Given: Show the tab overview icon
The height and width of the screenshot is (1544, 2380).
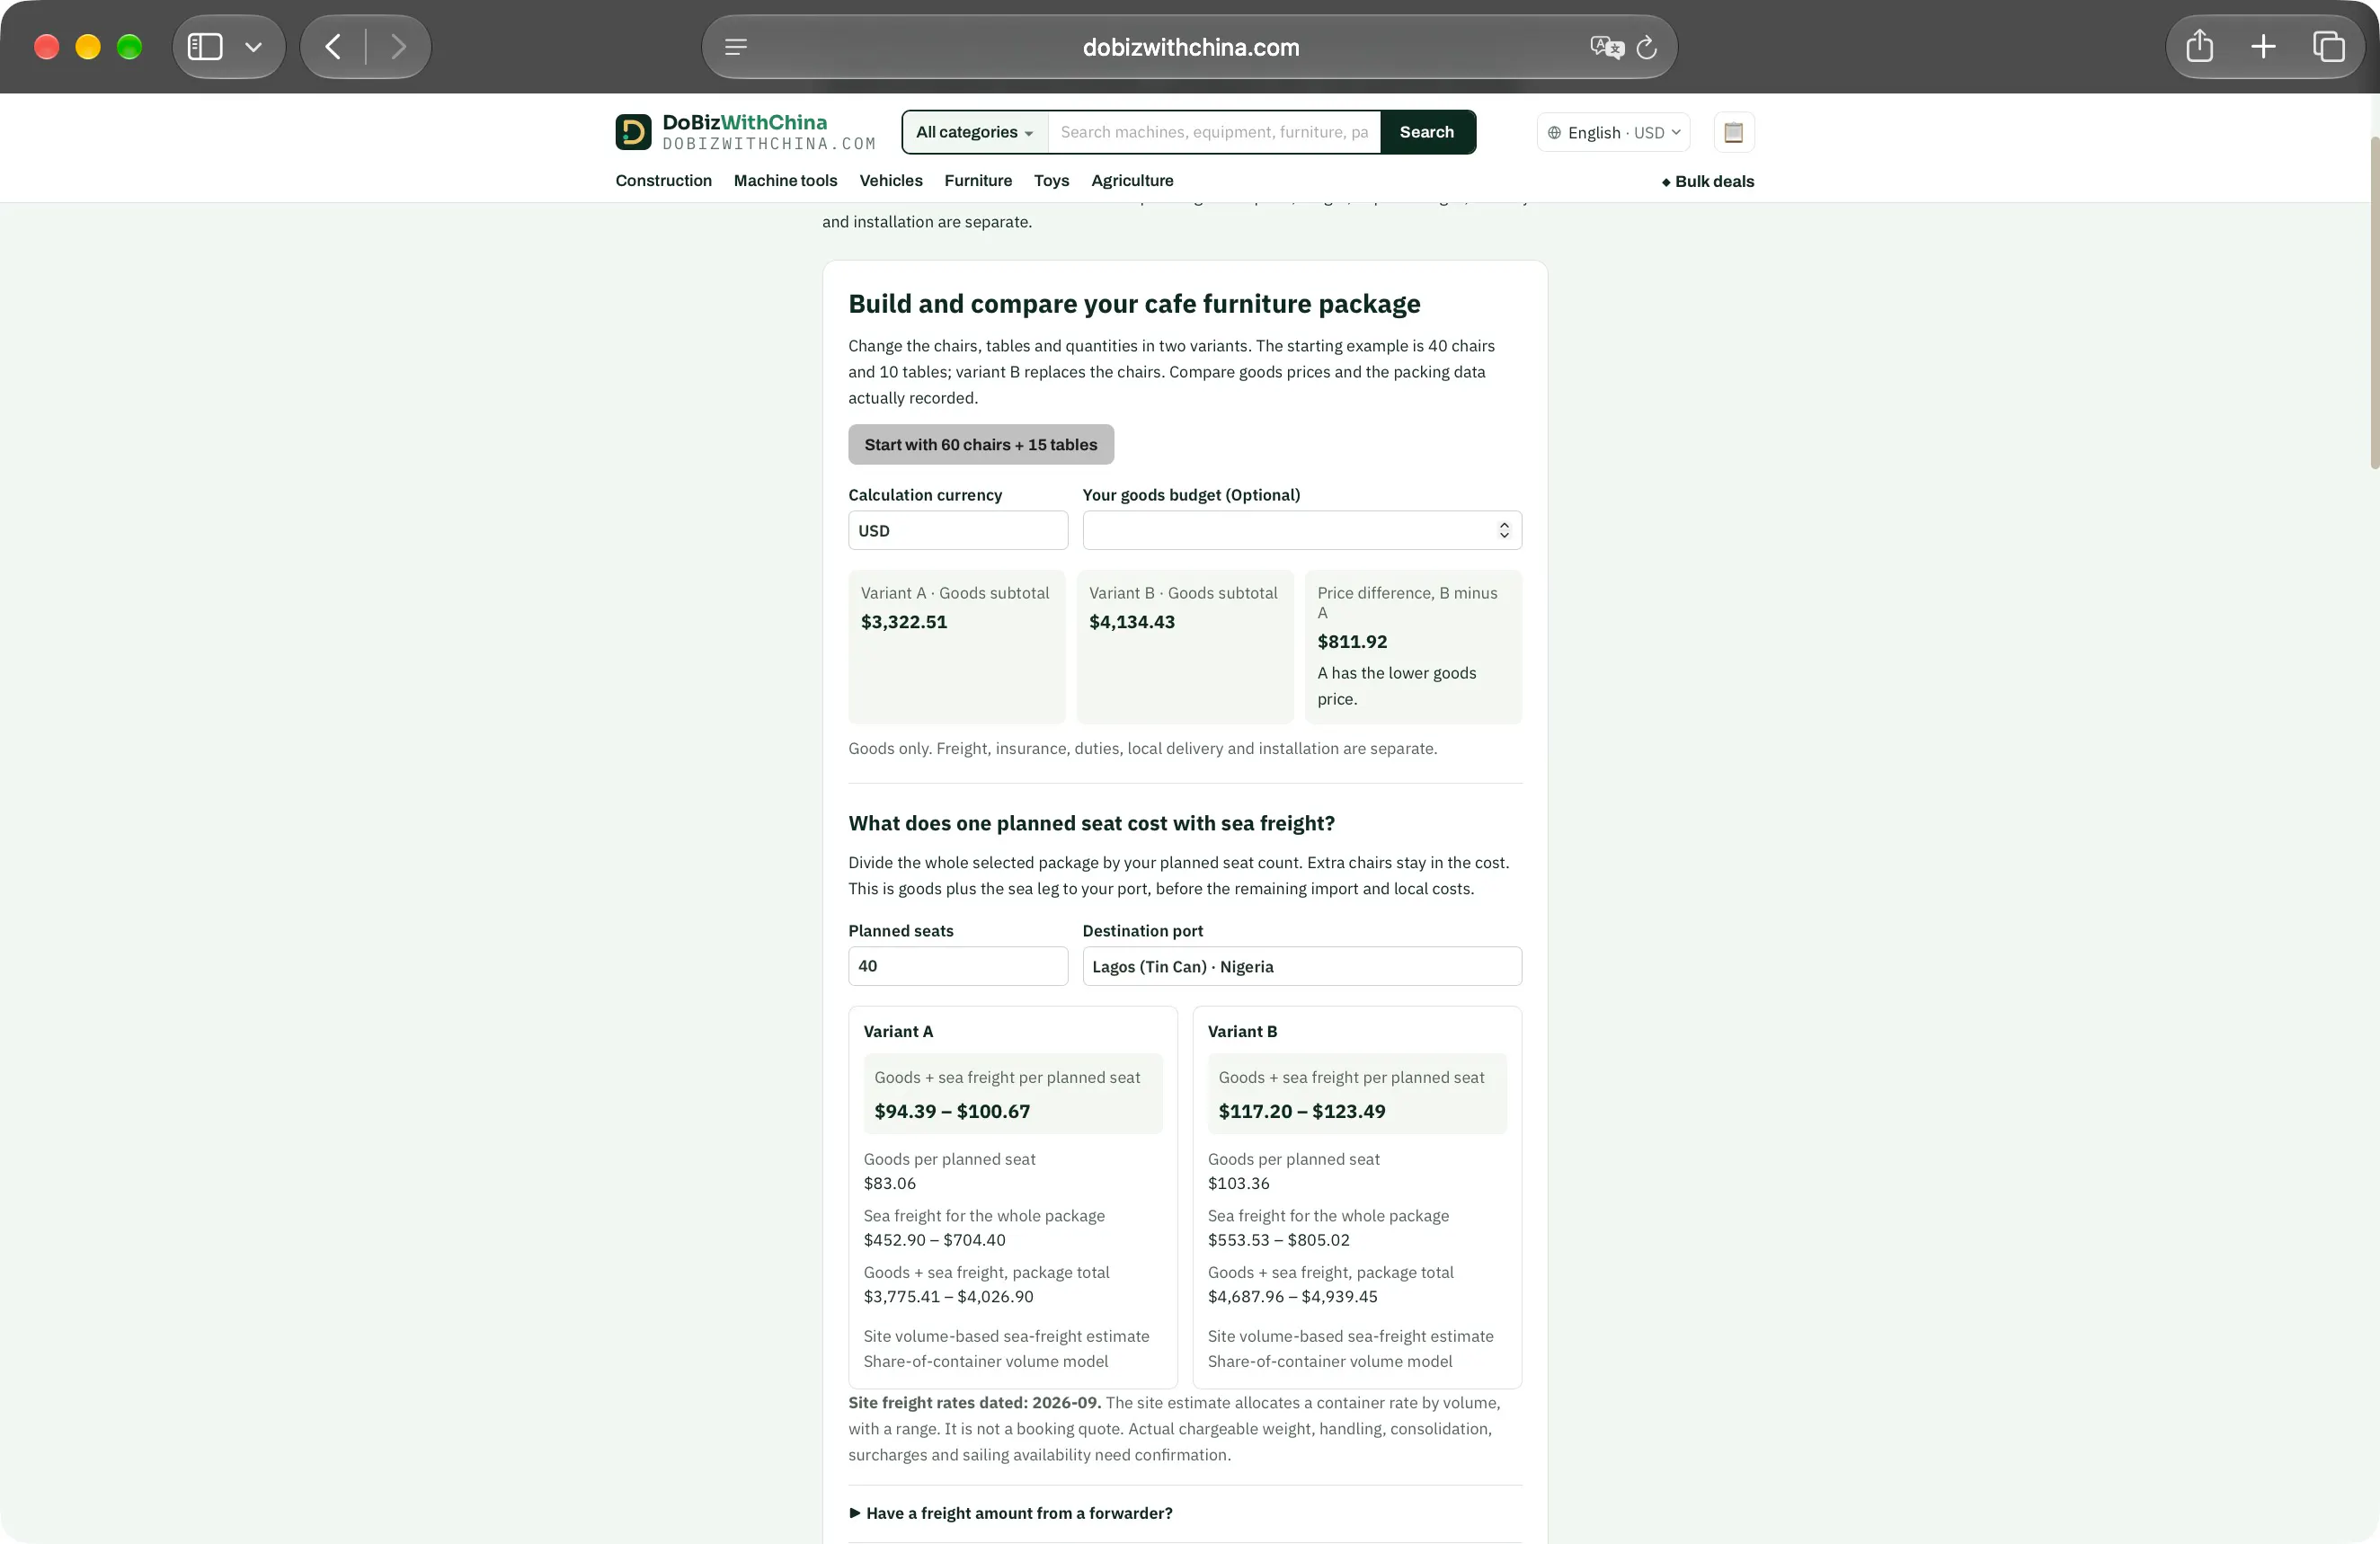Looking at the screenshot, I should pos(2328,46).
